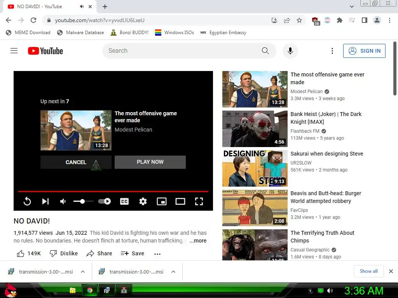This screenshot has width=398, height=298.
Task: Adjust the player volume slider
Action: point(83,201)
